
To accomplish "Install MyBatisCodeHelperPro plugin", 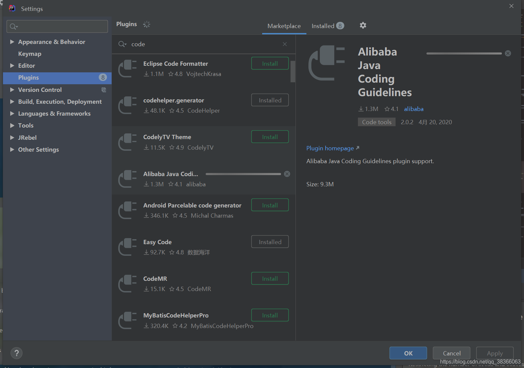I will 270,315.
